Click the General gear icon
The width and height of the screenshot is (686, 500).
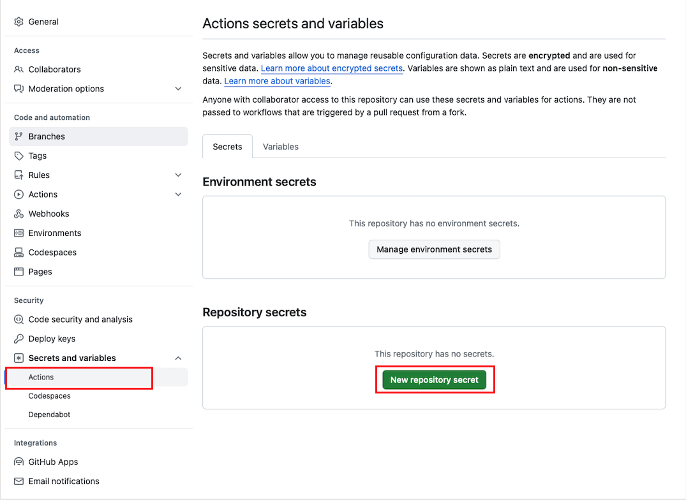tap(19, 22)
